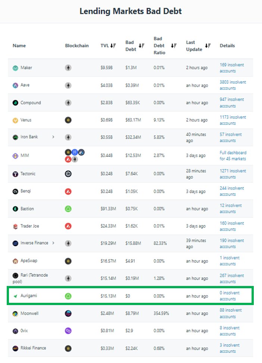Viewport: 262px width, 363px height.
Task: View Venus 1173 insolvent accounts
Action: pos(233,120)
